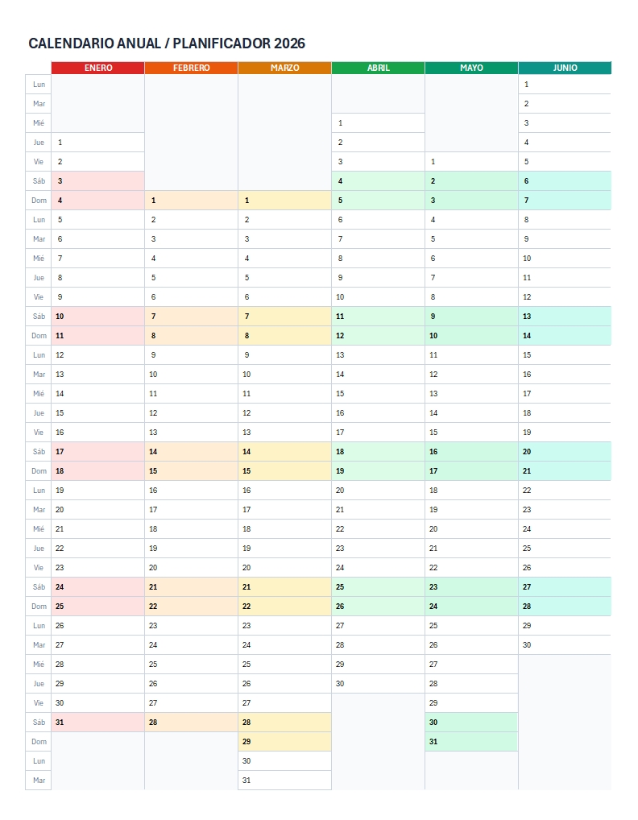The height and width of the screenshot is (820, 638).
Task: Click Sunday March 29 cell
Action: [x=284, y=742]
